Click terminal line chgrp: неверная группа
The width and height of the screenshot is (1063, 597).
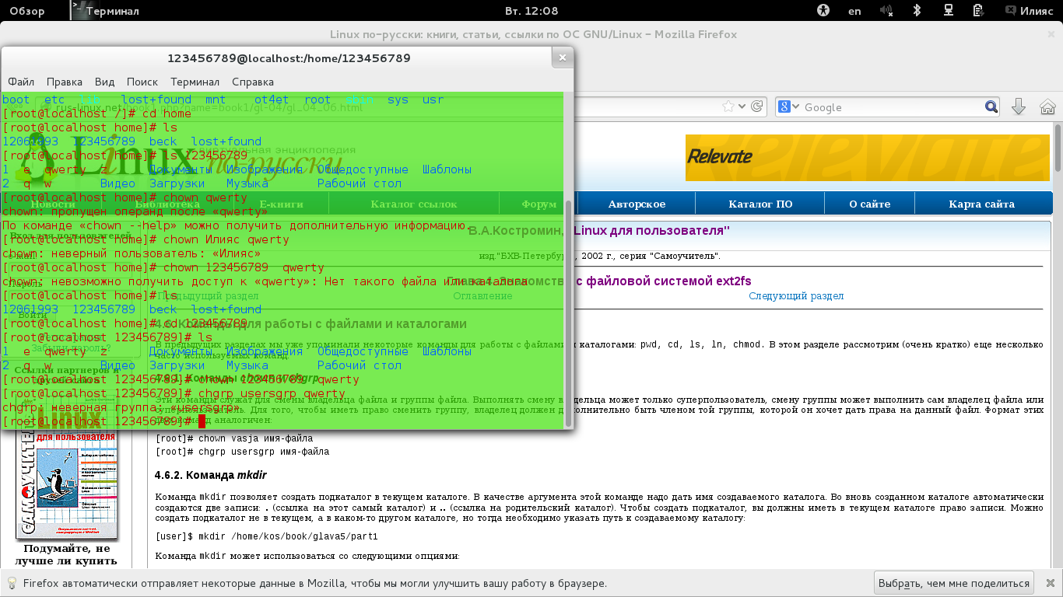click(x=121, y=407)
